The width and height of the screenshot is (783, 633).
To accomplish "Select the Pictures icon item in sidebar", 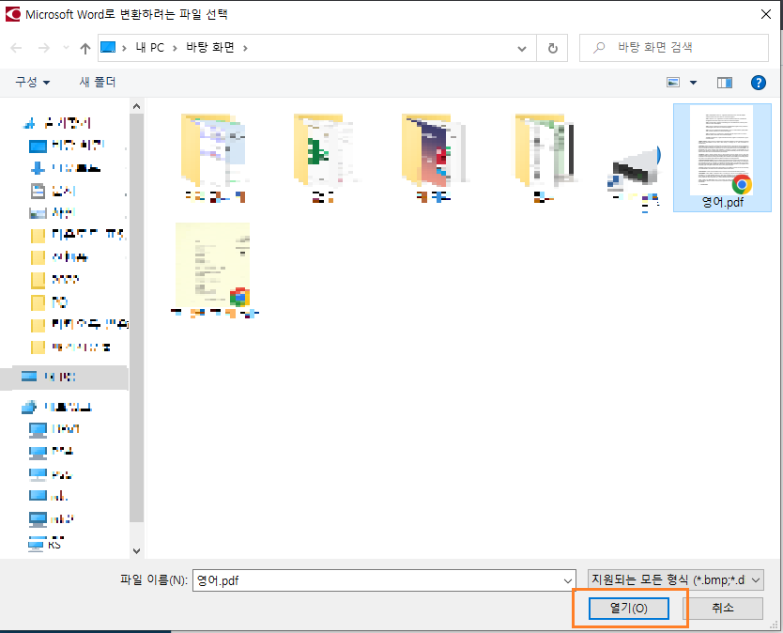I will [x=53, y=213].
